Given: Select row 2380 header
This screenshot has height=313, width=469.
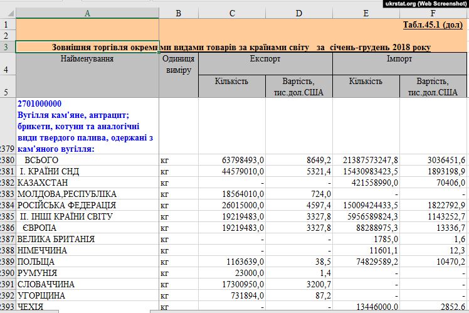Looking at the screenshot, I should click(x=8, y=160).
